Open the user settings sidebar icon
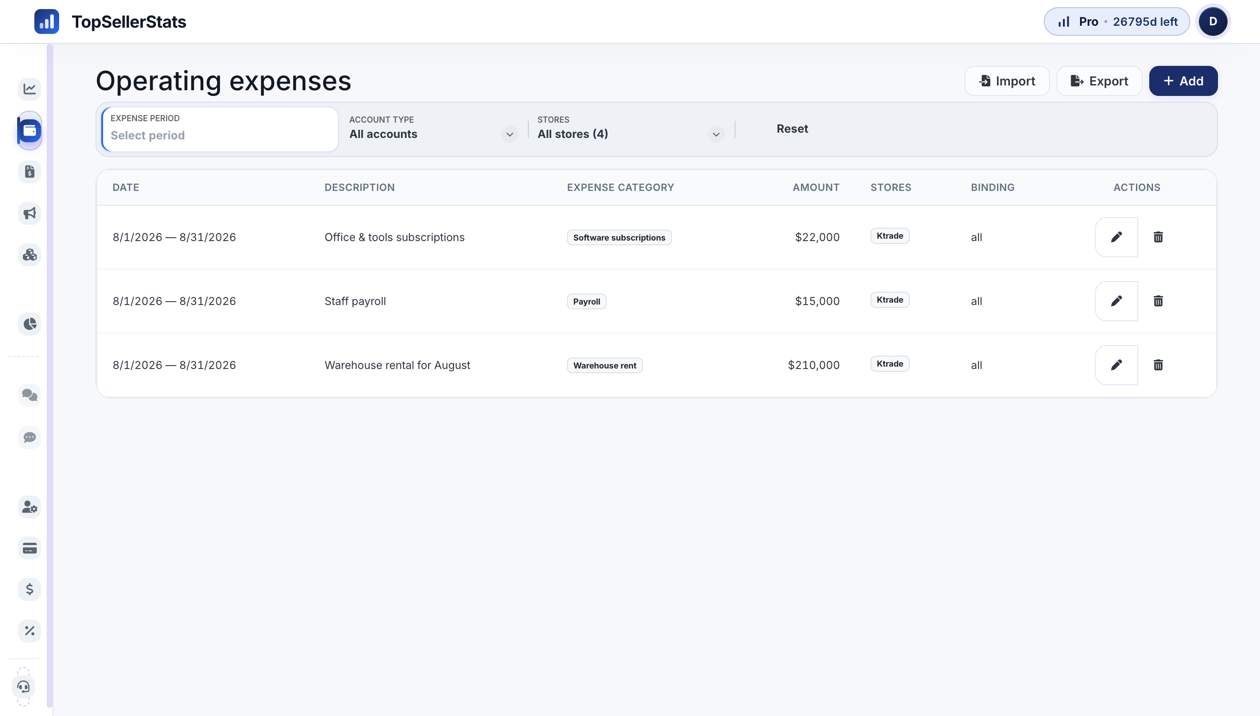1260x716 pixels. [30, 506]
